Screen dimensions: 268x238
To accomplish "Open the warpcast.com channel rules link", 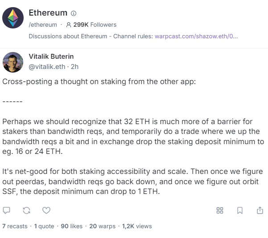I will 196,36.
